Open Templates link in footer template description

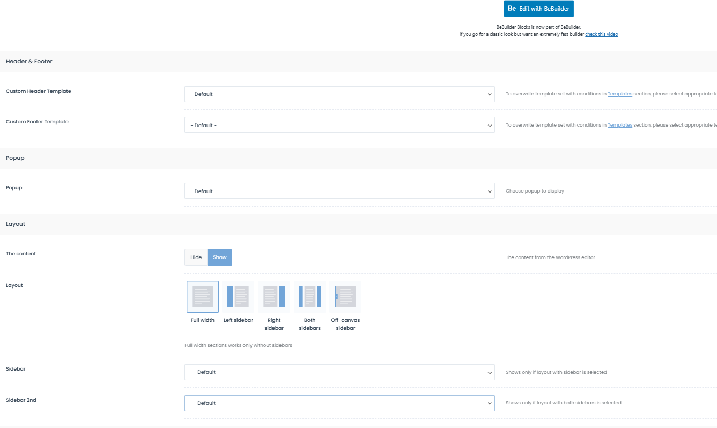pyautogui.click(x=620, y=125)
